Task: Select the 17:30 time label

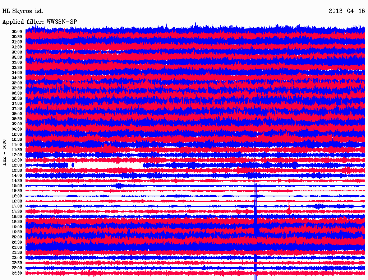Action: coord(17,211)
